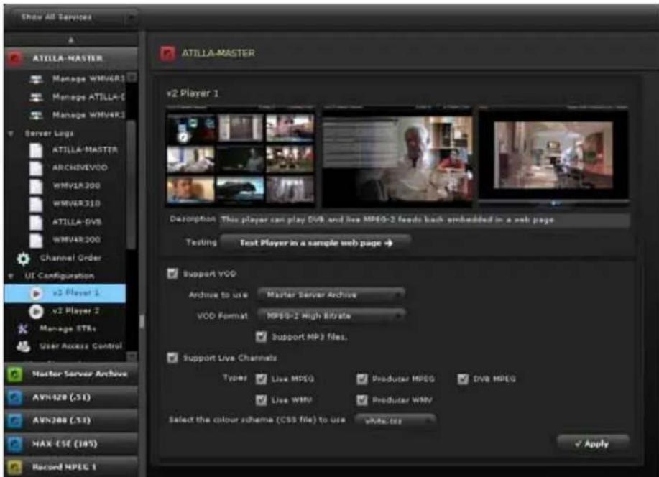Screen dimensions: 659x477
Task: Open the ATILLA-DVB server log
Action: [76, 222]
